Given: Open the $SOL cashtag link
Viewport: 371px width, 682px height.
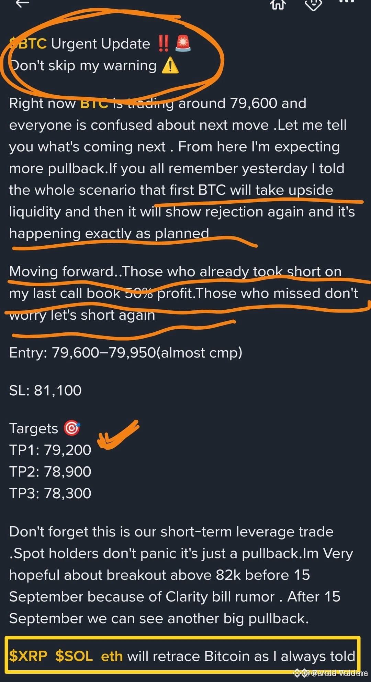Looking at the screenshot, I should click(x=74, y=656).
